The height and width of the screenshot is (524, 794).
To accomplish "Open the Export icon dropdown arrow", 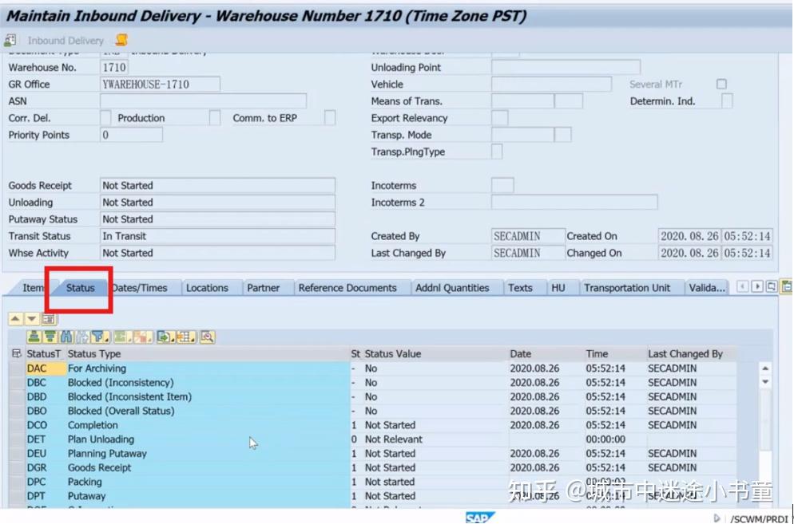I will pyautogui.click(x=173, y=339).
